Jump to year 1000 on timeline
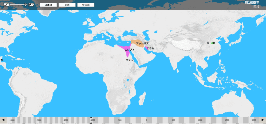The image size is (266, 124). 200,120
